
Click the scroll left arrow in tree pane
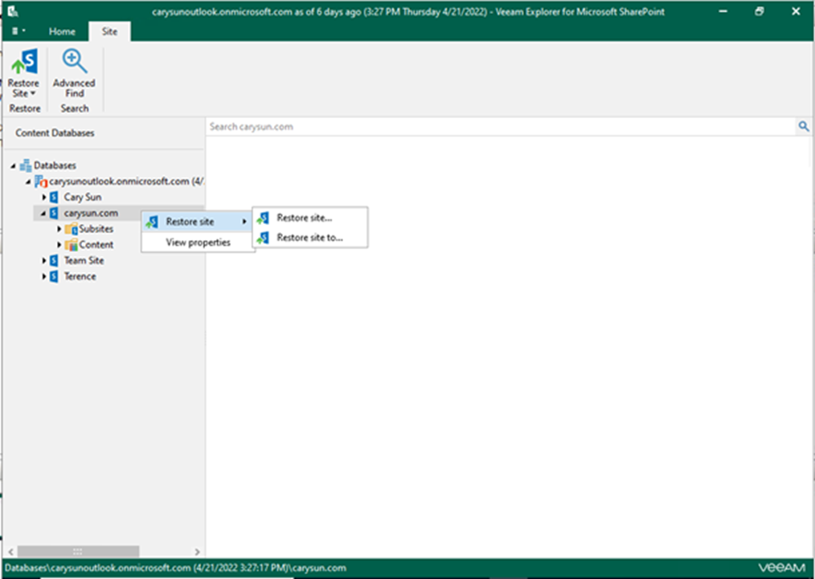tap(11, 552)
